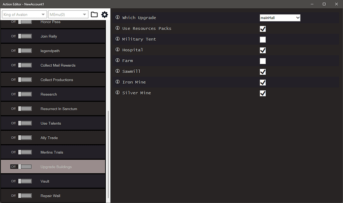Enable the Military Tent checkbox

263,40
